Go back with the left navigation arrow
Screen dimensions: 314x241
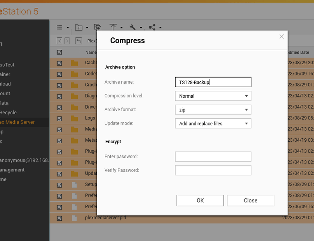(59, 41)
